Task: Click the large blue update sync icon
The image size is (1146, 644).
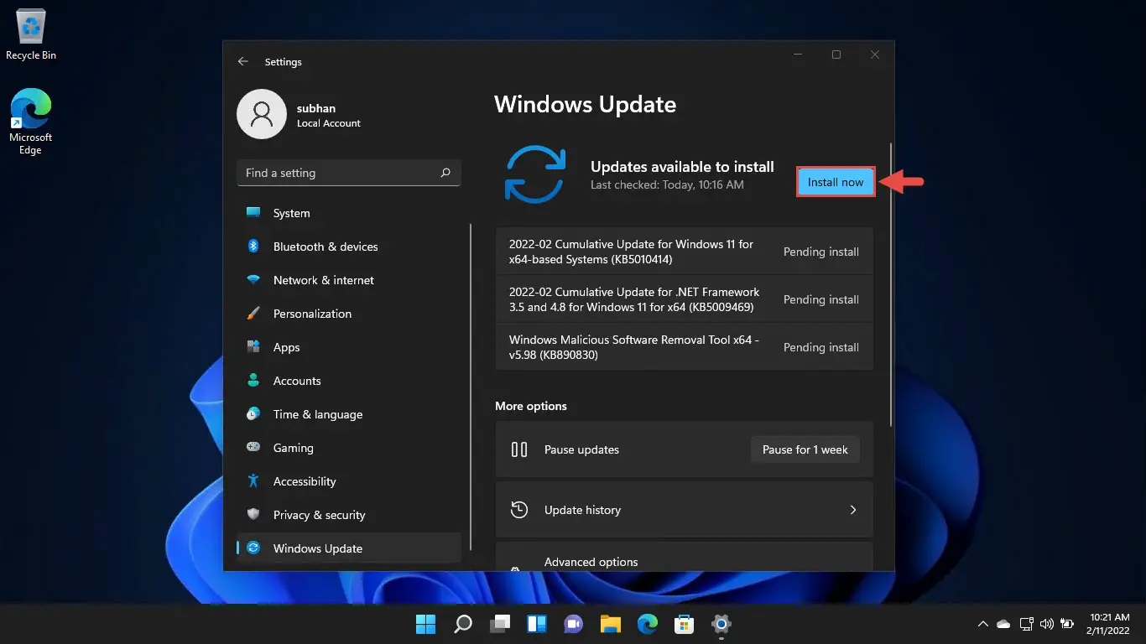Action: (535, 174)
